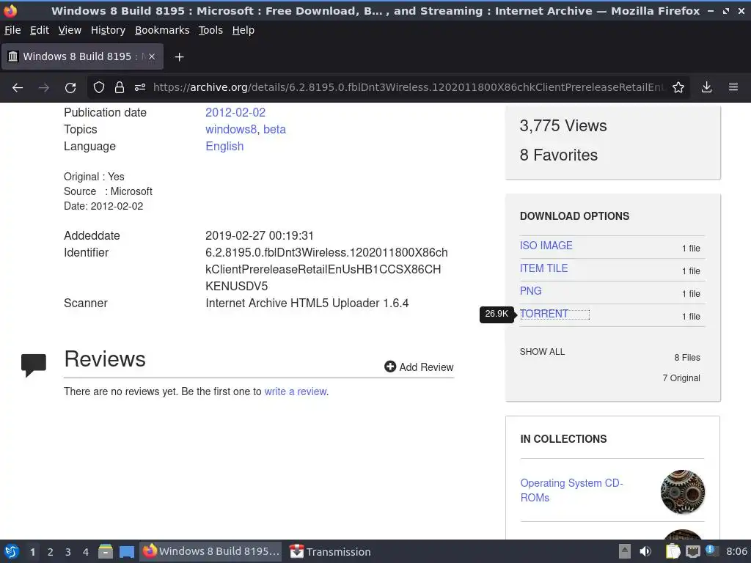Download the ISO IMAGE file
751x563 pixels.
[546, 246]
